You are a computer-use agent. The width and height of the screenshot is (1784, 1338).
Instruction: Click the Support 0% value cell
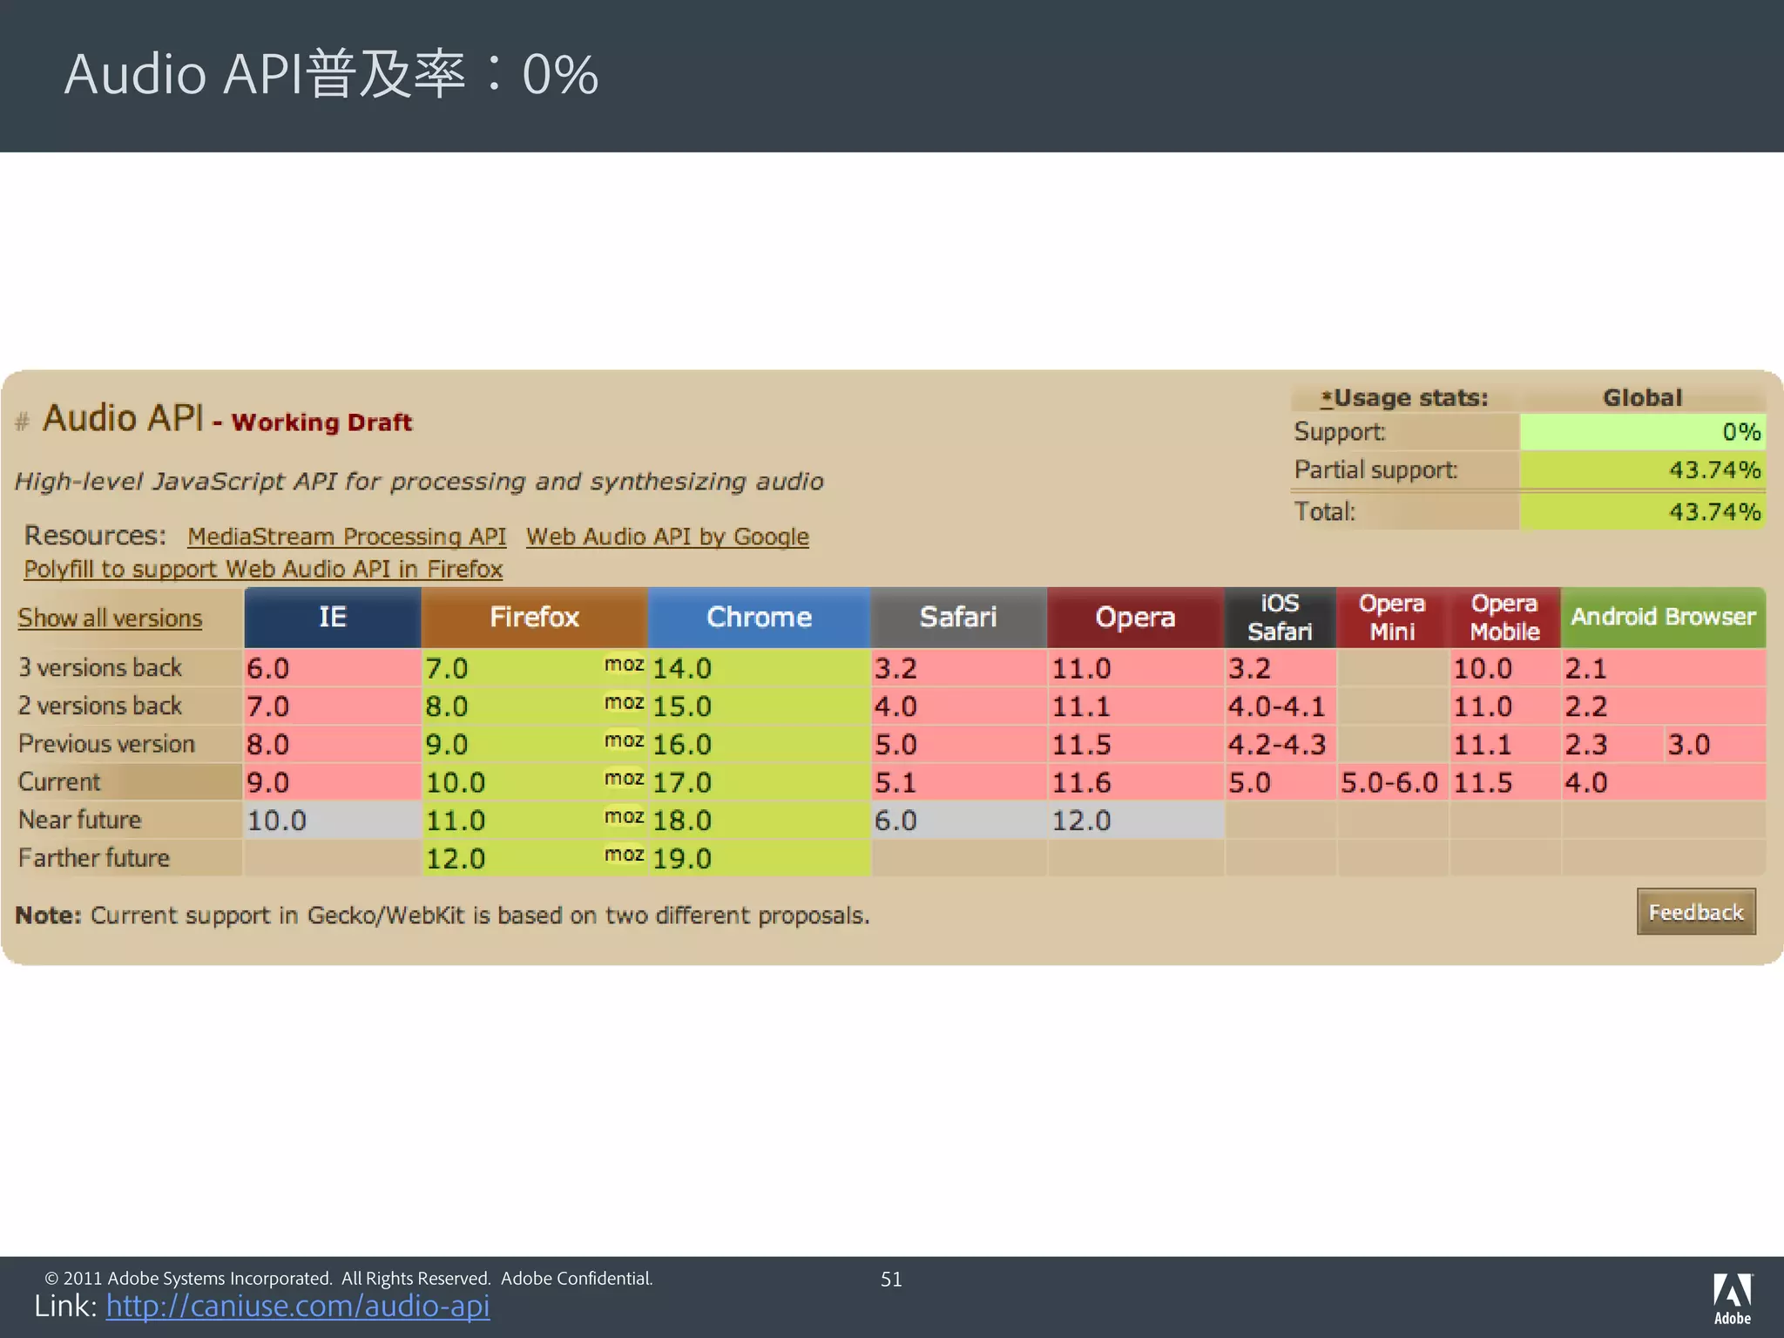pos(1642,432)
